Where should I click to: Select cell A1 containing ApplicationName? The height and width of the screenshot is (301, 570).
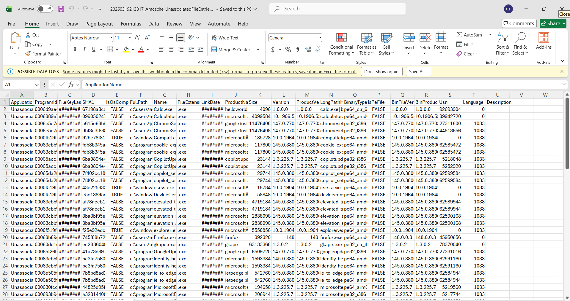[22, 102]
